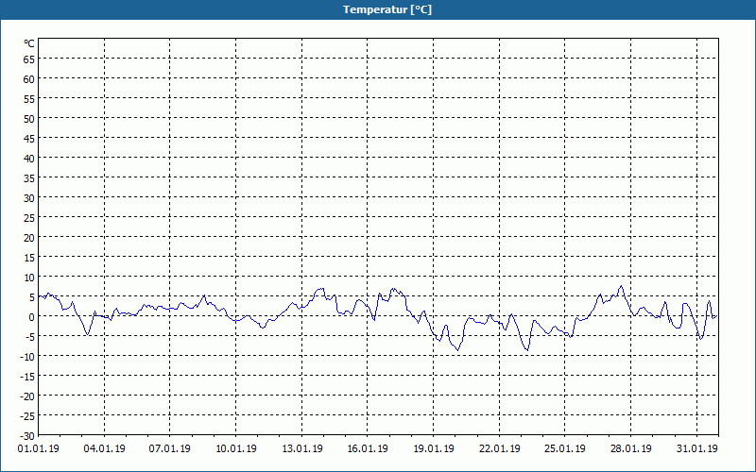Click the 15 value on the temperature axis
This screenshot has width=756, height=472.
(x=29, y=258)
